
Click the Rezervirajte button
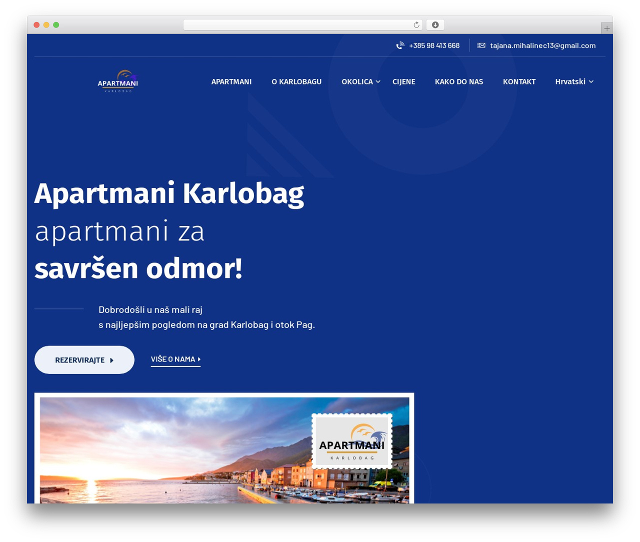84,359
